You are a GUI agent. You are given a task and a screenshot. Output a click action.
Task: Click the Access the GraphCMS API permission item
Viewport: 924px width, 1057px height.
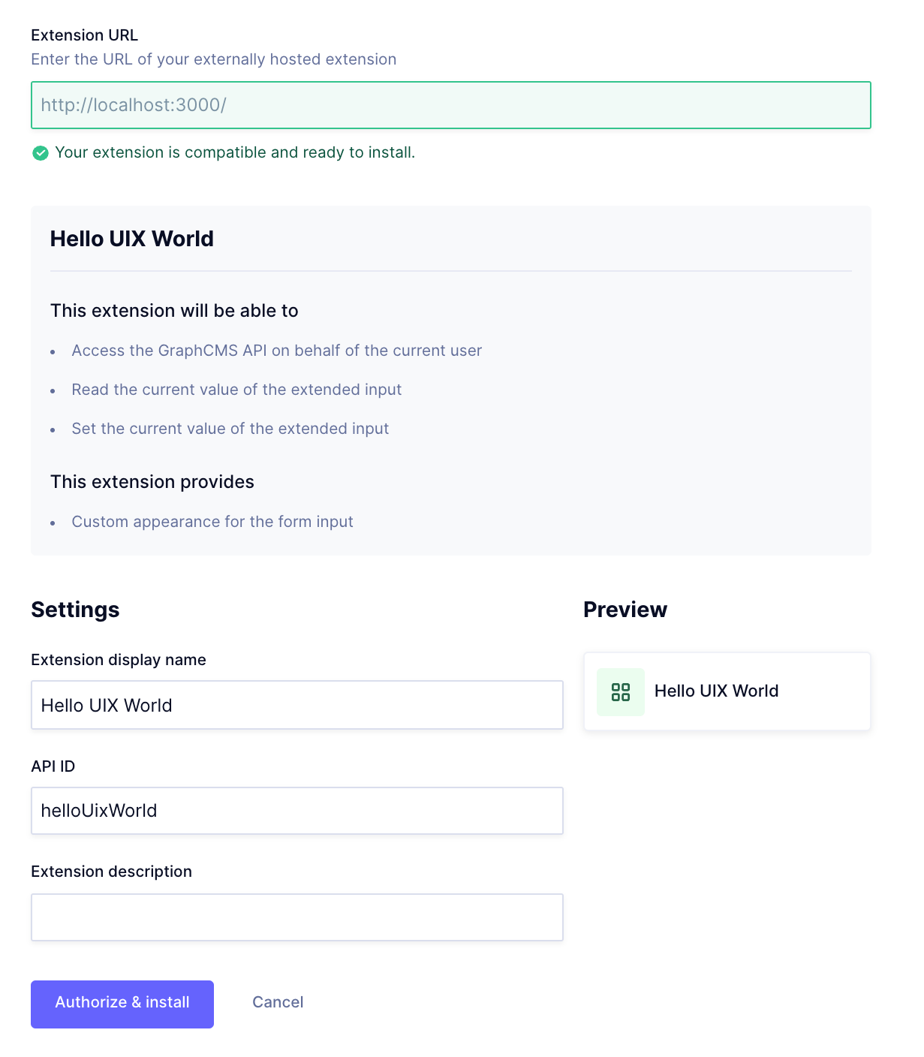(277, 351)
